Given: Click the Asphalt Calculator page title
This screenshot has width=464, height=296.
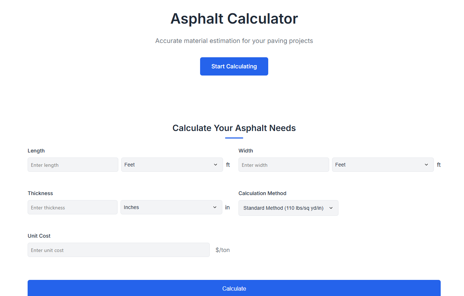Looking at the screenshot, I should (234, 19).
